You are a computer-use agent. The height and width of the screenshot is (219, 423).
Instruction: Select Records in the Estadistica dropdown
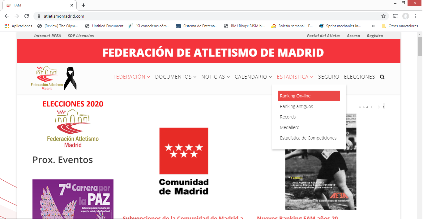click(x=309, y=117)
